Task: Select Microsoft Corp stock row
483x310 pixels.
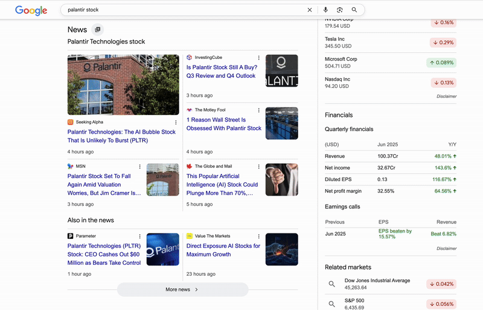Action: [391, 63]
